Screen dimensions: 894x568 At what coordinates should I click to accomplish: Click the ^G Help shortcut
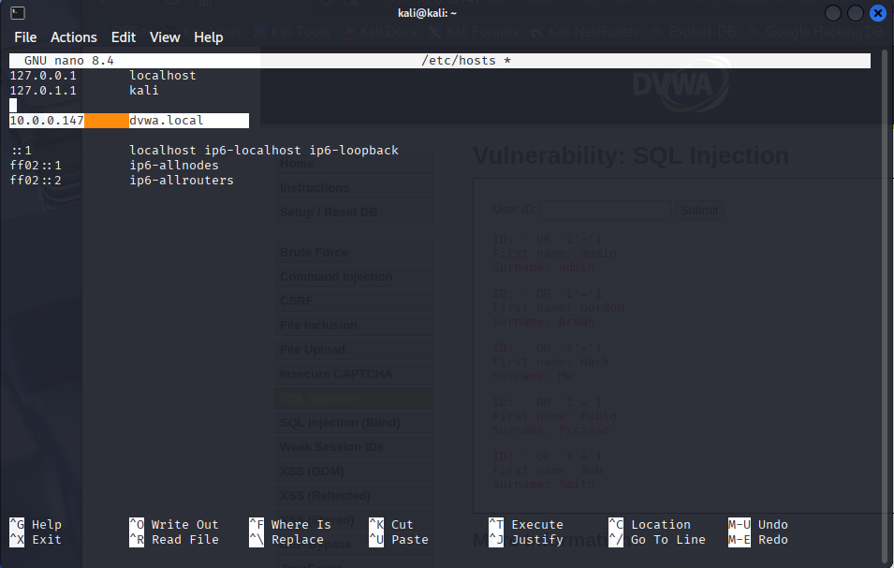click(36, 525)
